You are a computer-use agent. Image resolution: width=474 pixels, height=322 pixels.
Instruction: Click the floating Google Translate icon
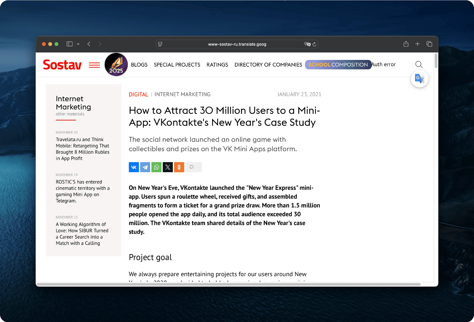pyautogui.click(x=420, y=79)
